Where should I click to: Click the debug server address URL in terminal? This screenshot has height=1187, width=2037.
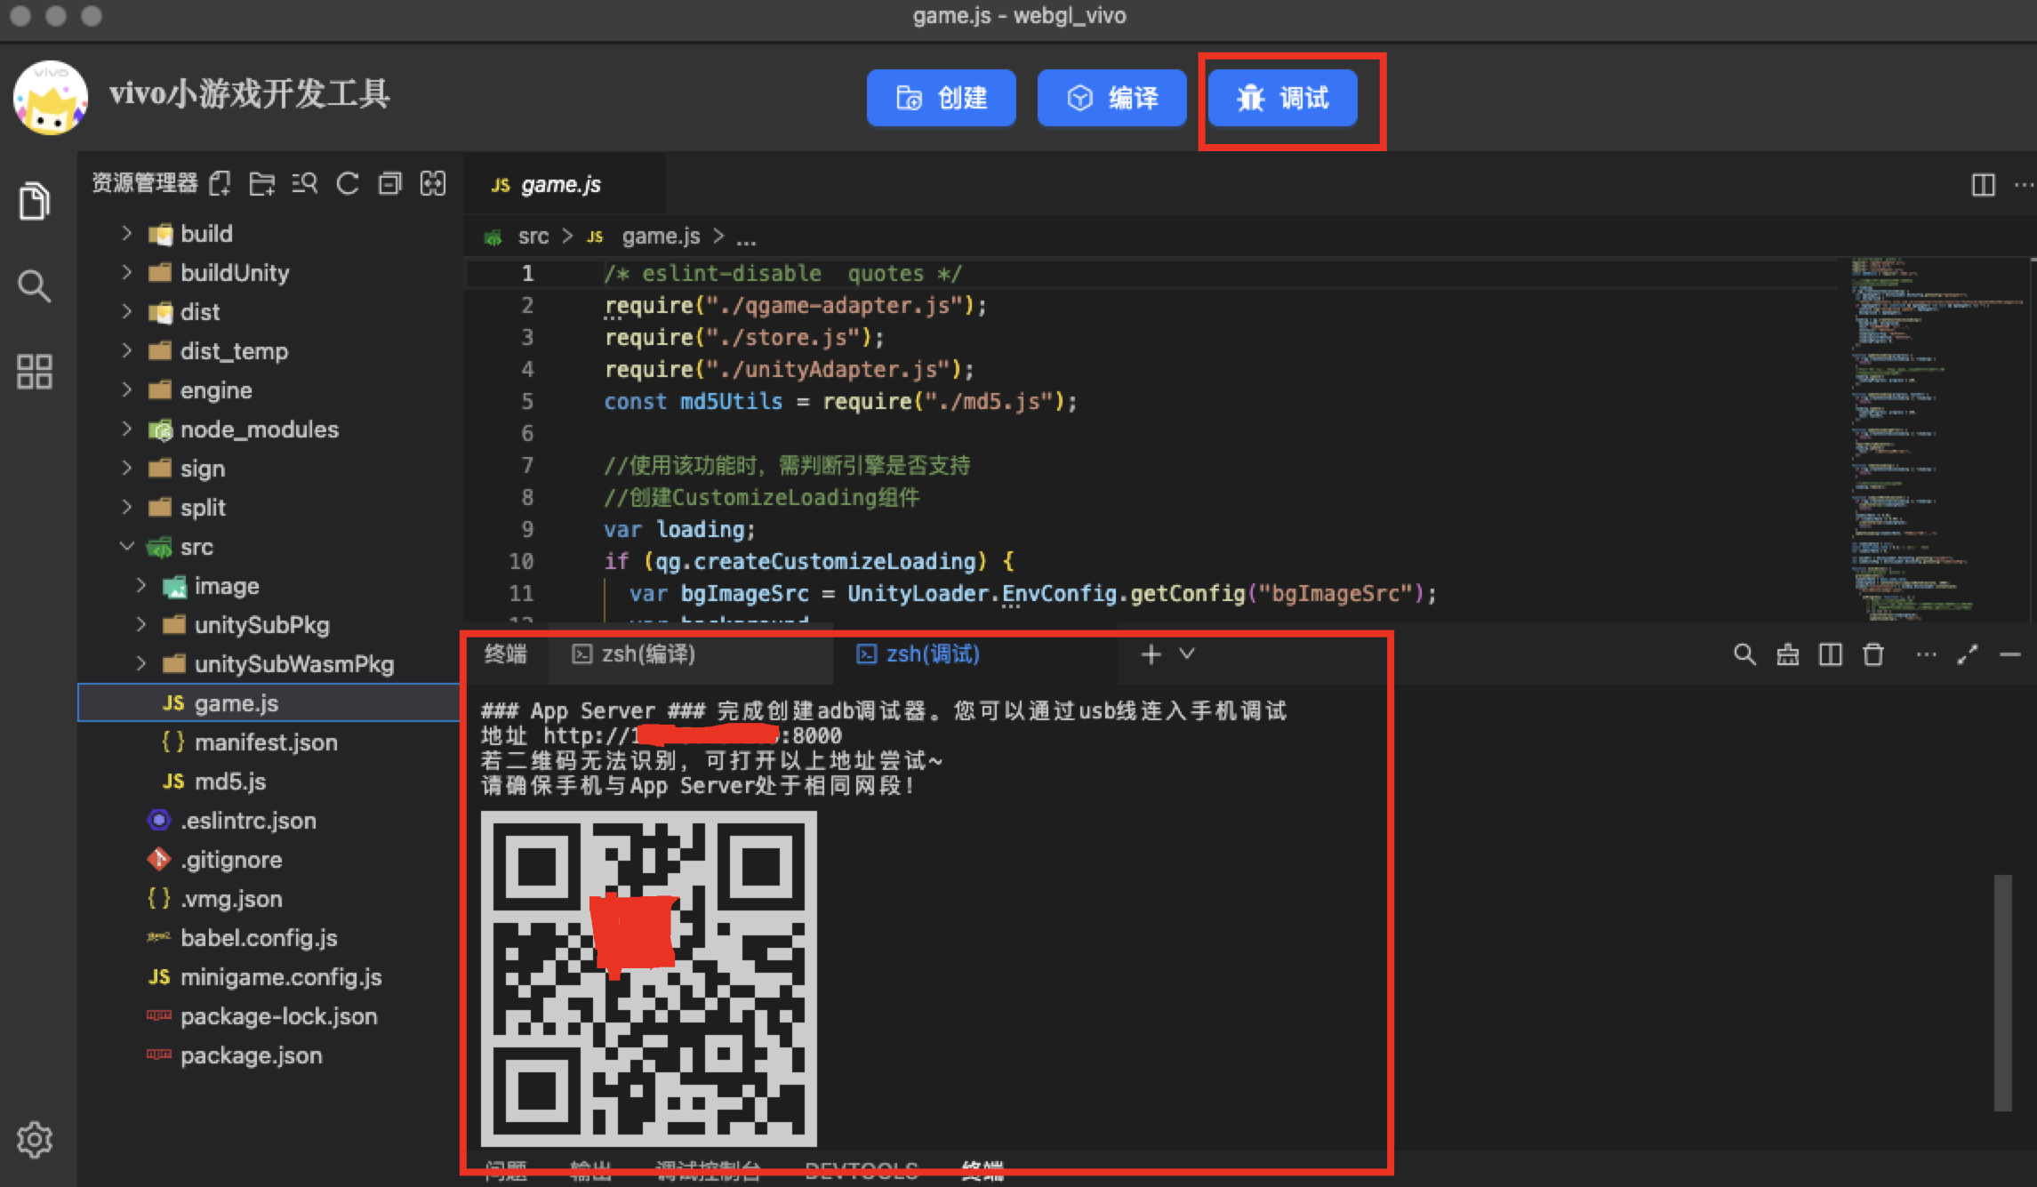[693, 735]
